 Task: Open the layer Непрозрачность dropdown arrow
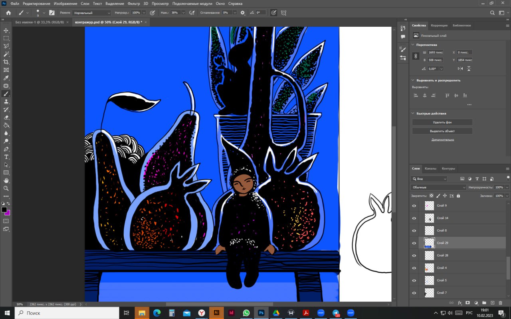click(507, 187)
